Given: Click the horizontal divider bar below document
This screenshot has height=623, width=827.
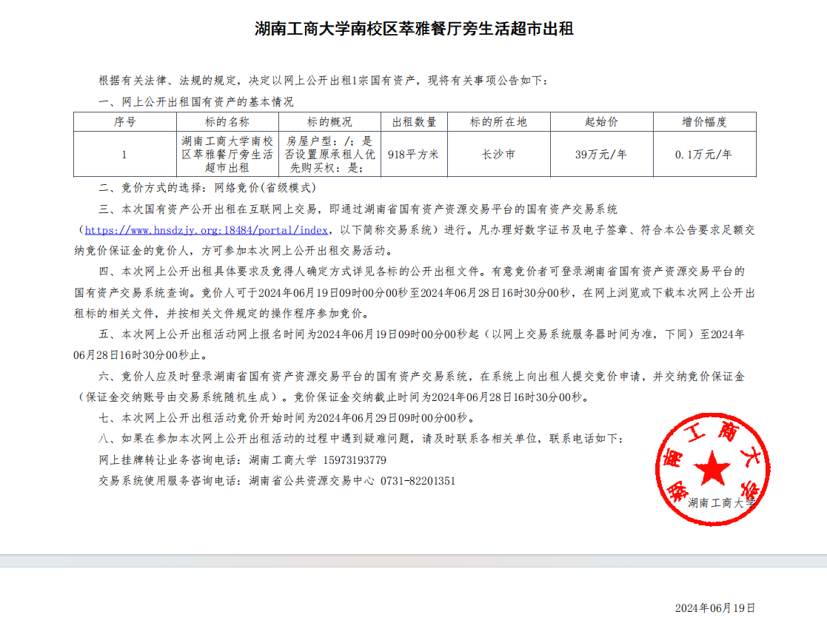Looking at the screenshot, I should (x=413, y=561).
